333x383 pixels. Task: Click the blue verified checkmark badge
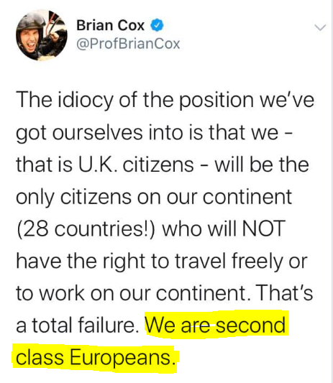click(157, 25)
